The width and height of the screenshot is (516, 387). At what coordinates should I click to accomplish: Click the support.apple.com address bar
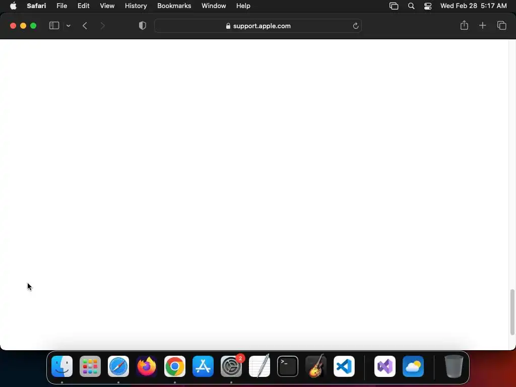click(x=258, y=26)
